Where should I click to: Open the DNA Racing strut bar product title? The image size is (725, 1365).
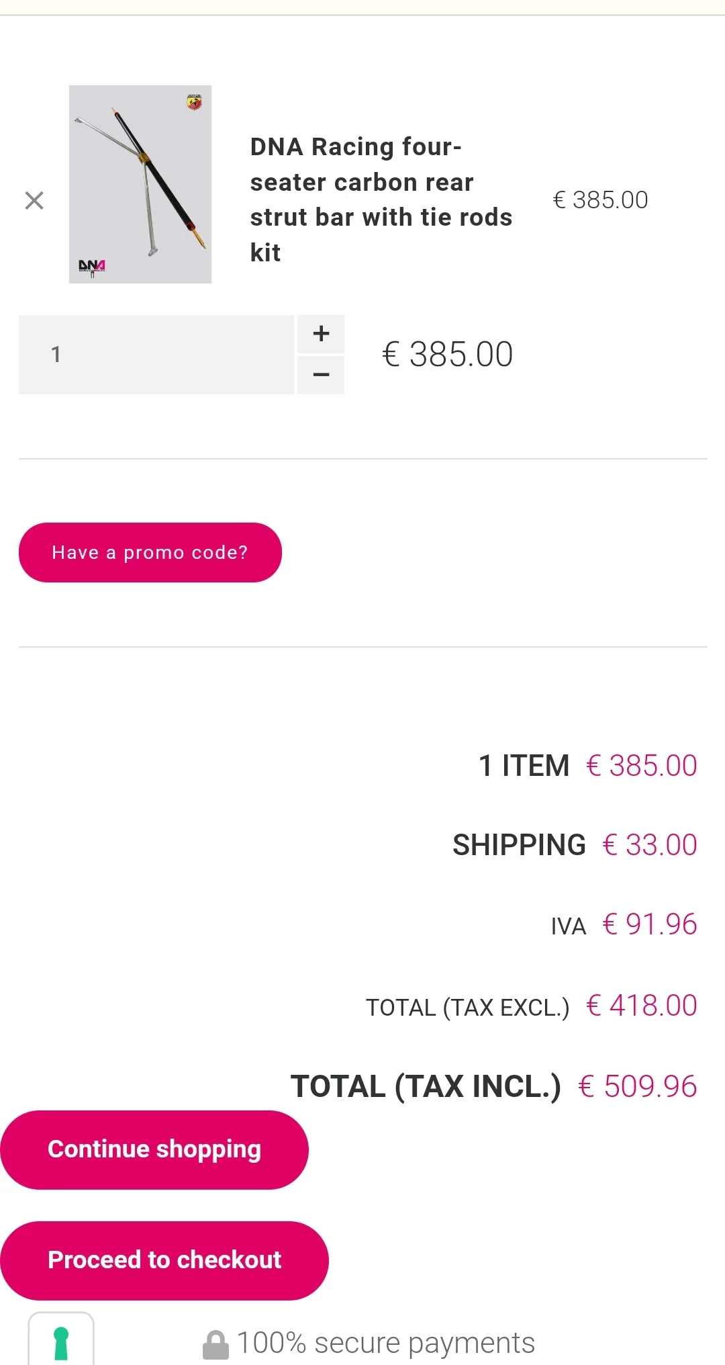pos(381,200)
